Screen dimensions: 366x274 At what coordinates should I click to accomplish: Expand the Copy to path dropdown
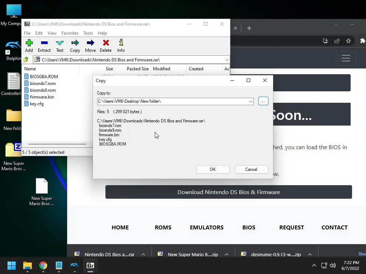tap(251, 101)
